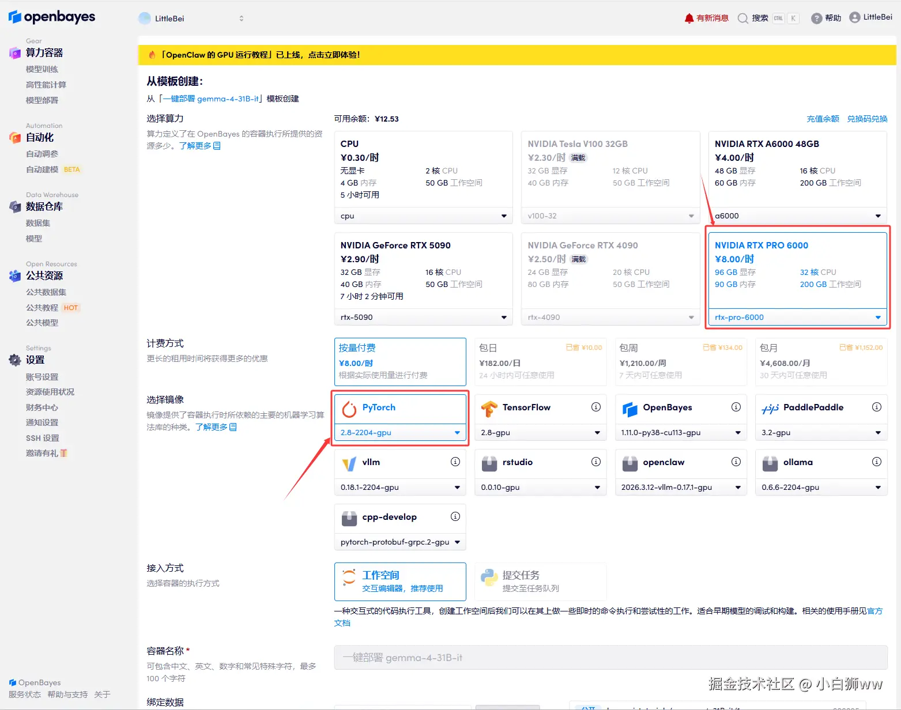Open 服务状态 in the footer
This screenshot has width=901, height=710.
click(x=25, y=694)
